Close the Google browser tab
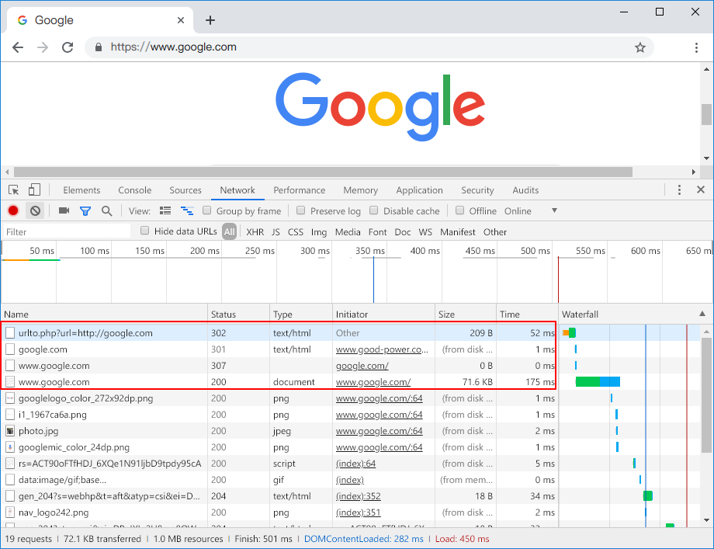The image size is (714, 549). click(181, 20)
